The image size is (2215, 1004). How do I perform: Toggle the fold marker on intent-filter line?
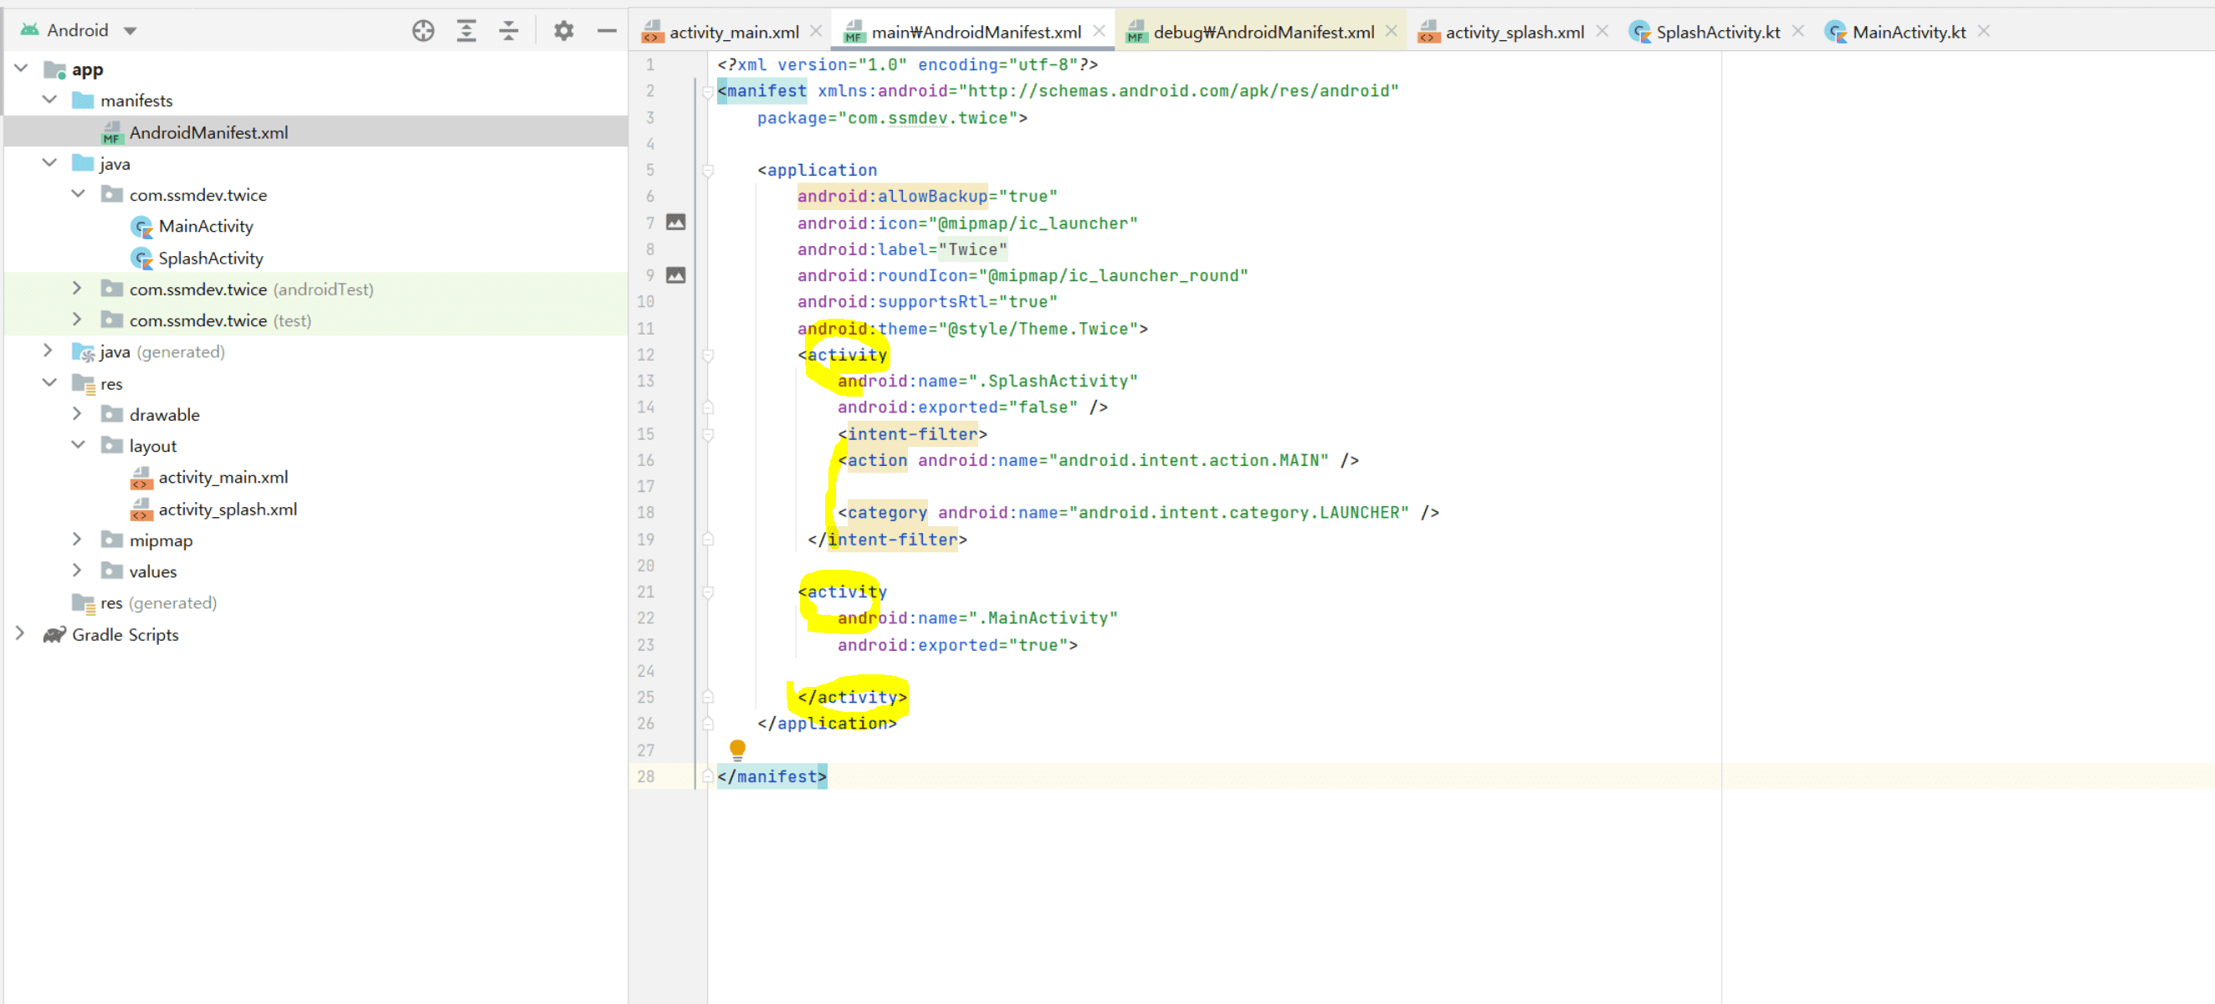(x=708, y=434)
